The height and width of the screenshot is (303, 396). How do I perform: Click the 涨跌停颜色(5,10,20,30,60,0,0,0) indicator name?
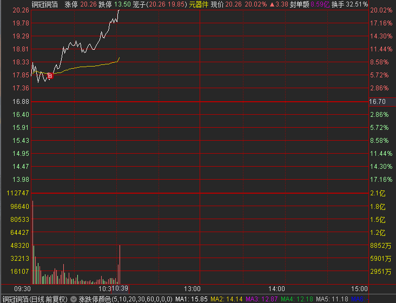point(126,299)
